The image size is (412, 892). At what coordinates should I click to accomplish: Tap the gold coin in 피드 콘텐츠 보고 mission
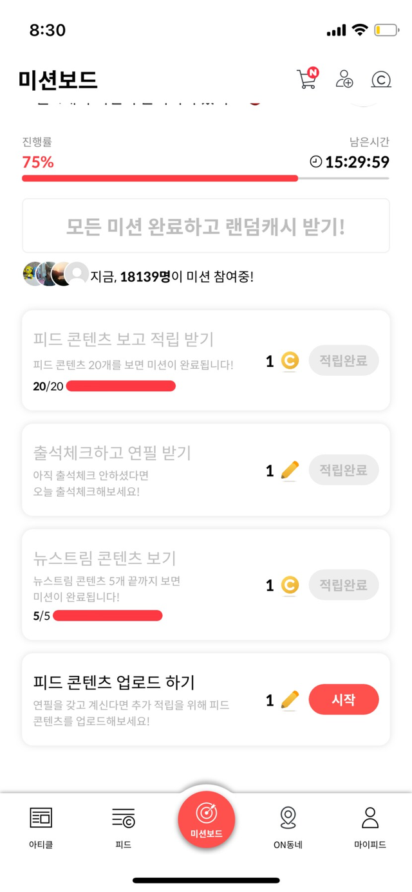pos(290,361)
